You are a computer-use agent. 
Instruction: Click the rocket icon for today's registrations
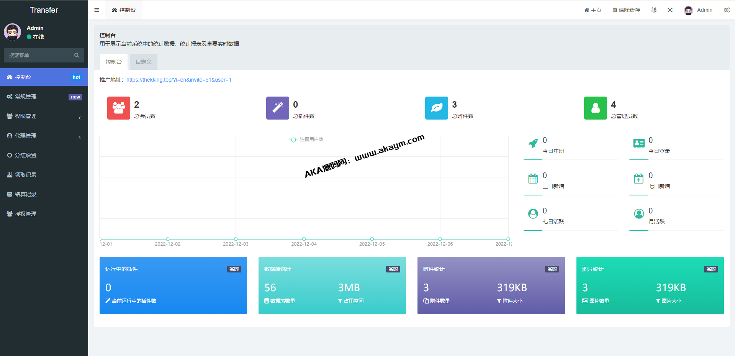coord(533,143)
